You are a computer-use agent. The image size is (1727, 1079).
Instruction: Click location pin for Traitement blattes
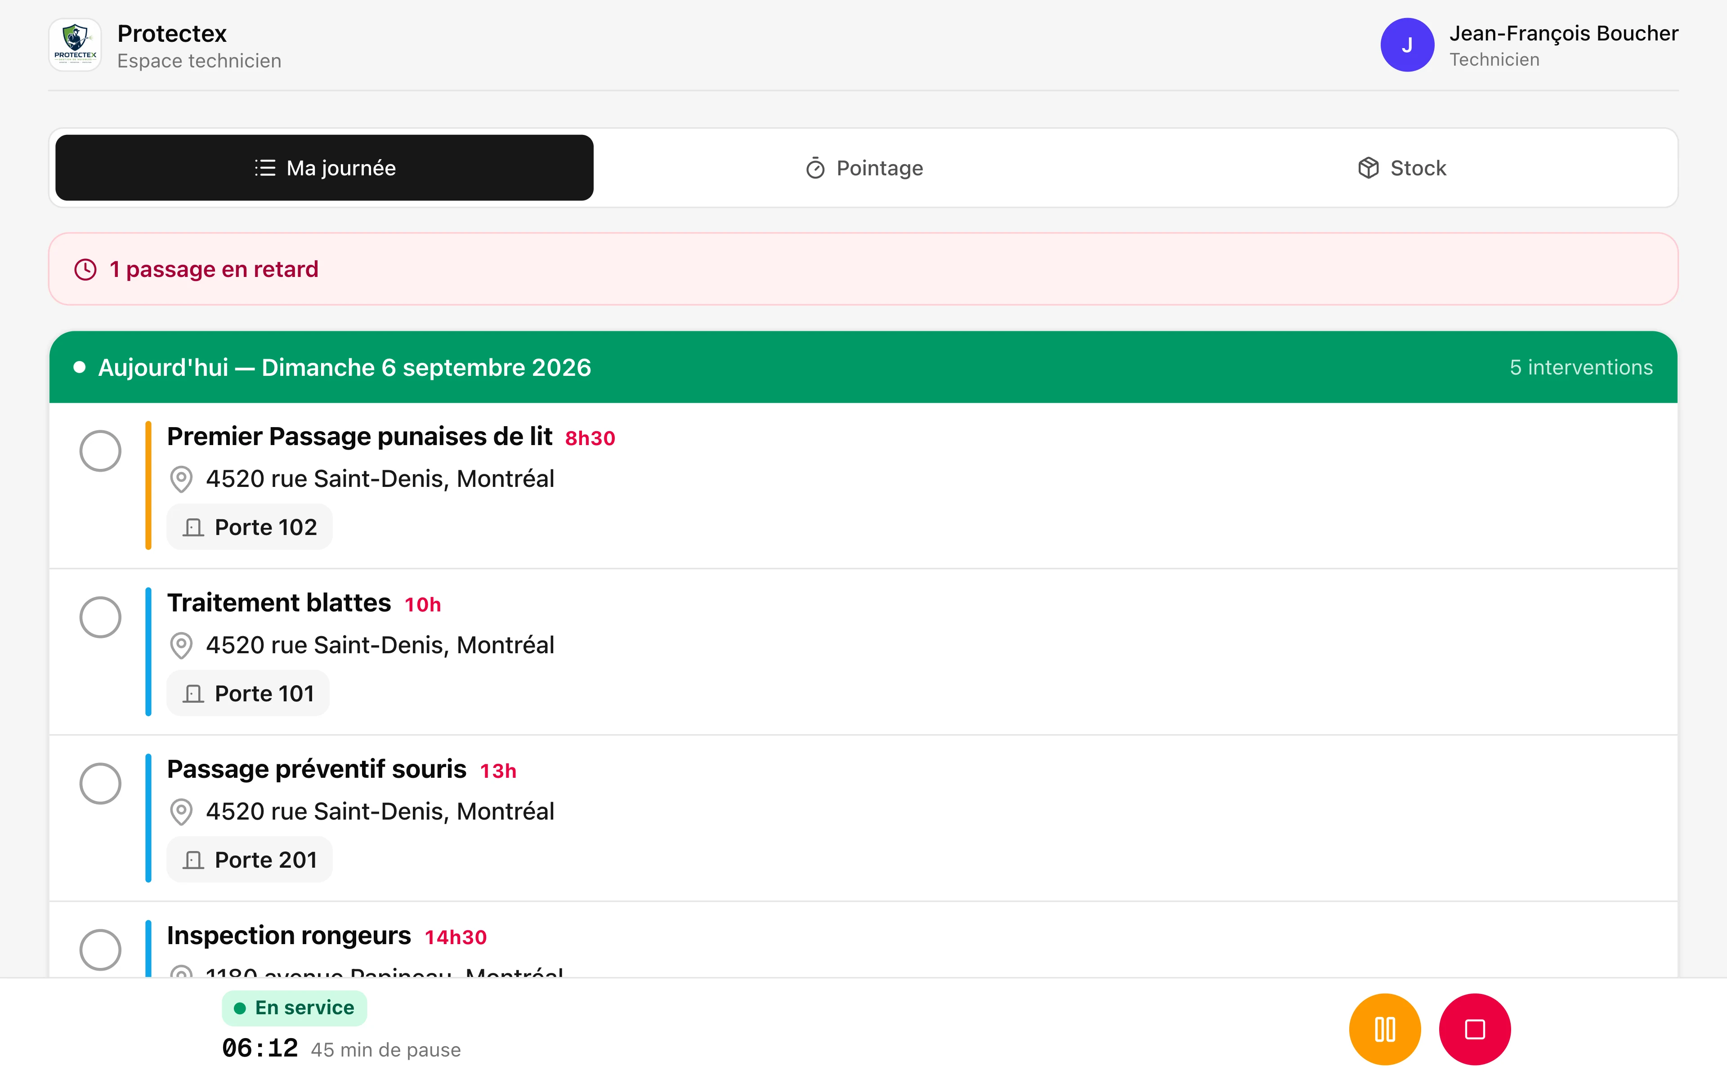pyautogui.click(x=181, y=645)
